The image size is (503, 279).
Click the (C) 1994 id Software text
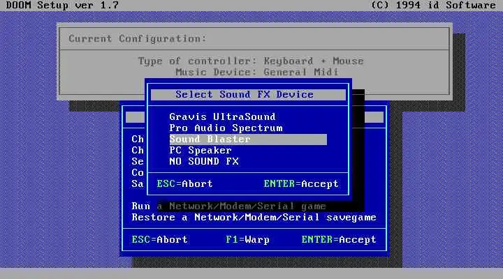pyautogui.click(x=433, y=5)
